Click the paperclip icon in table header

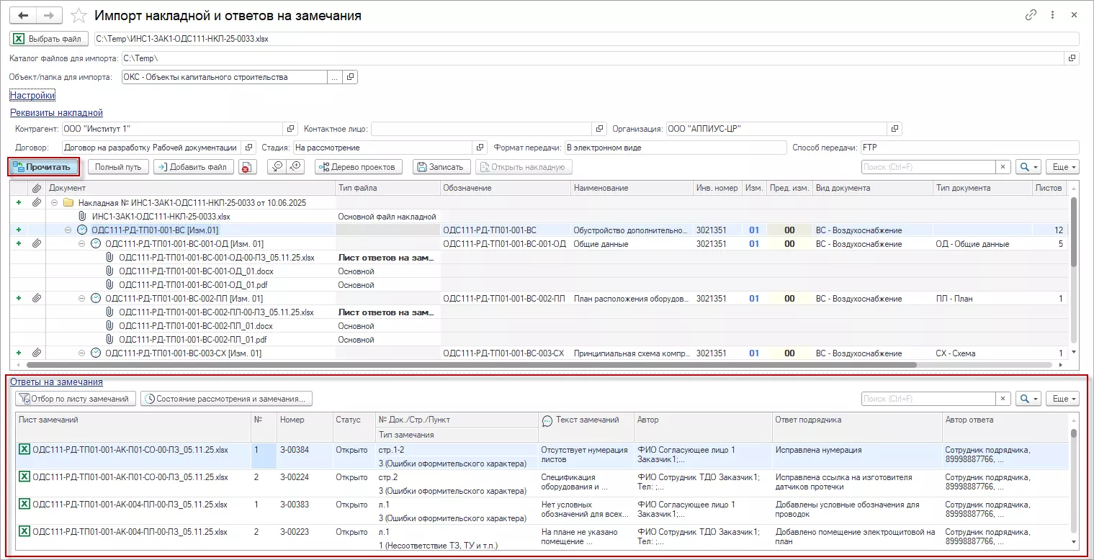tap(37, 188)
